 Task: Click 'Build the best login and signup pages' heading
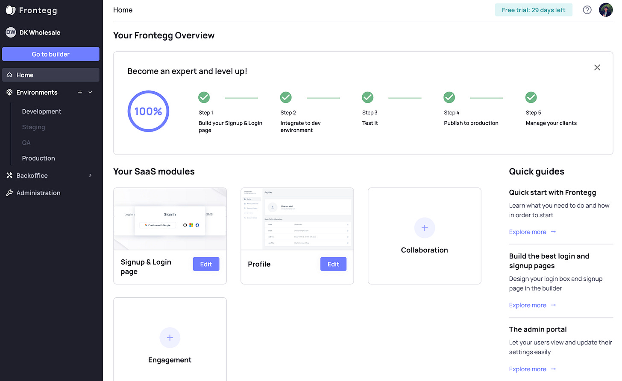[549, 261]
